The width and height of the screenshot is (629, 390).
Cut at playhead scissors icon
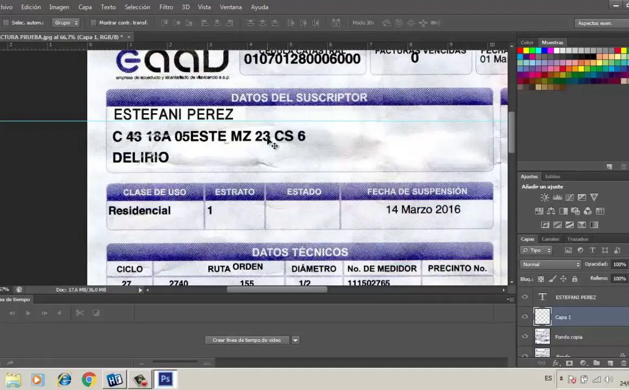coord(80,313)
